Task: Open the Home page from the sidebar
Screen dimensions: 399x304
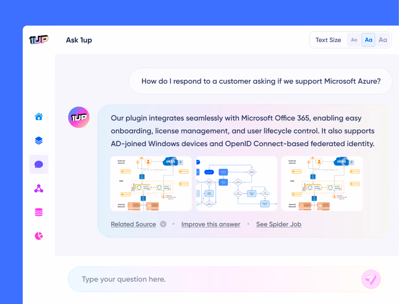Action: (39, 116)
